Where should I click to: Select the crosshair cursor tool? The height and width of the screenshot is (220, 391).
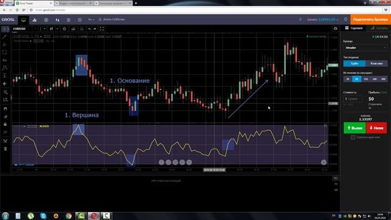click(x=5, y=29)
